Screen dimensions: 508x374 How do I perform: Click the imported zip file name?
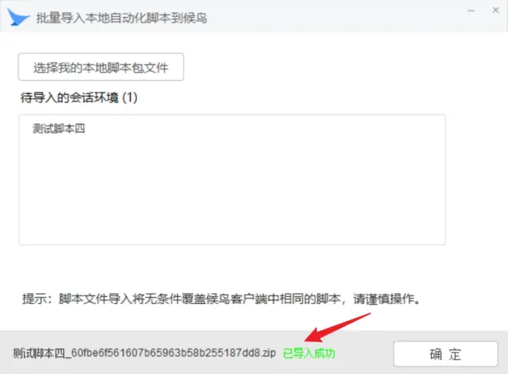tap(145, 353)
